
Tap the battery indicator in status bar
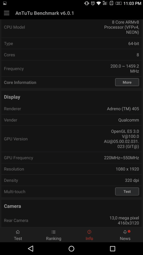119,3
